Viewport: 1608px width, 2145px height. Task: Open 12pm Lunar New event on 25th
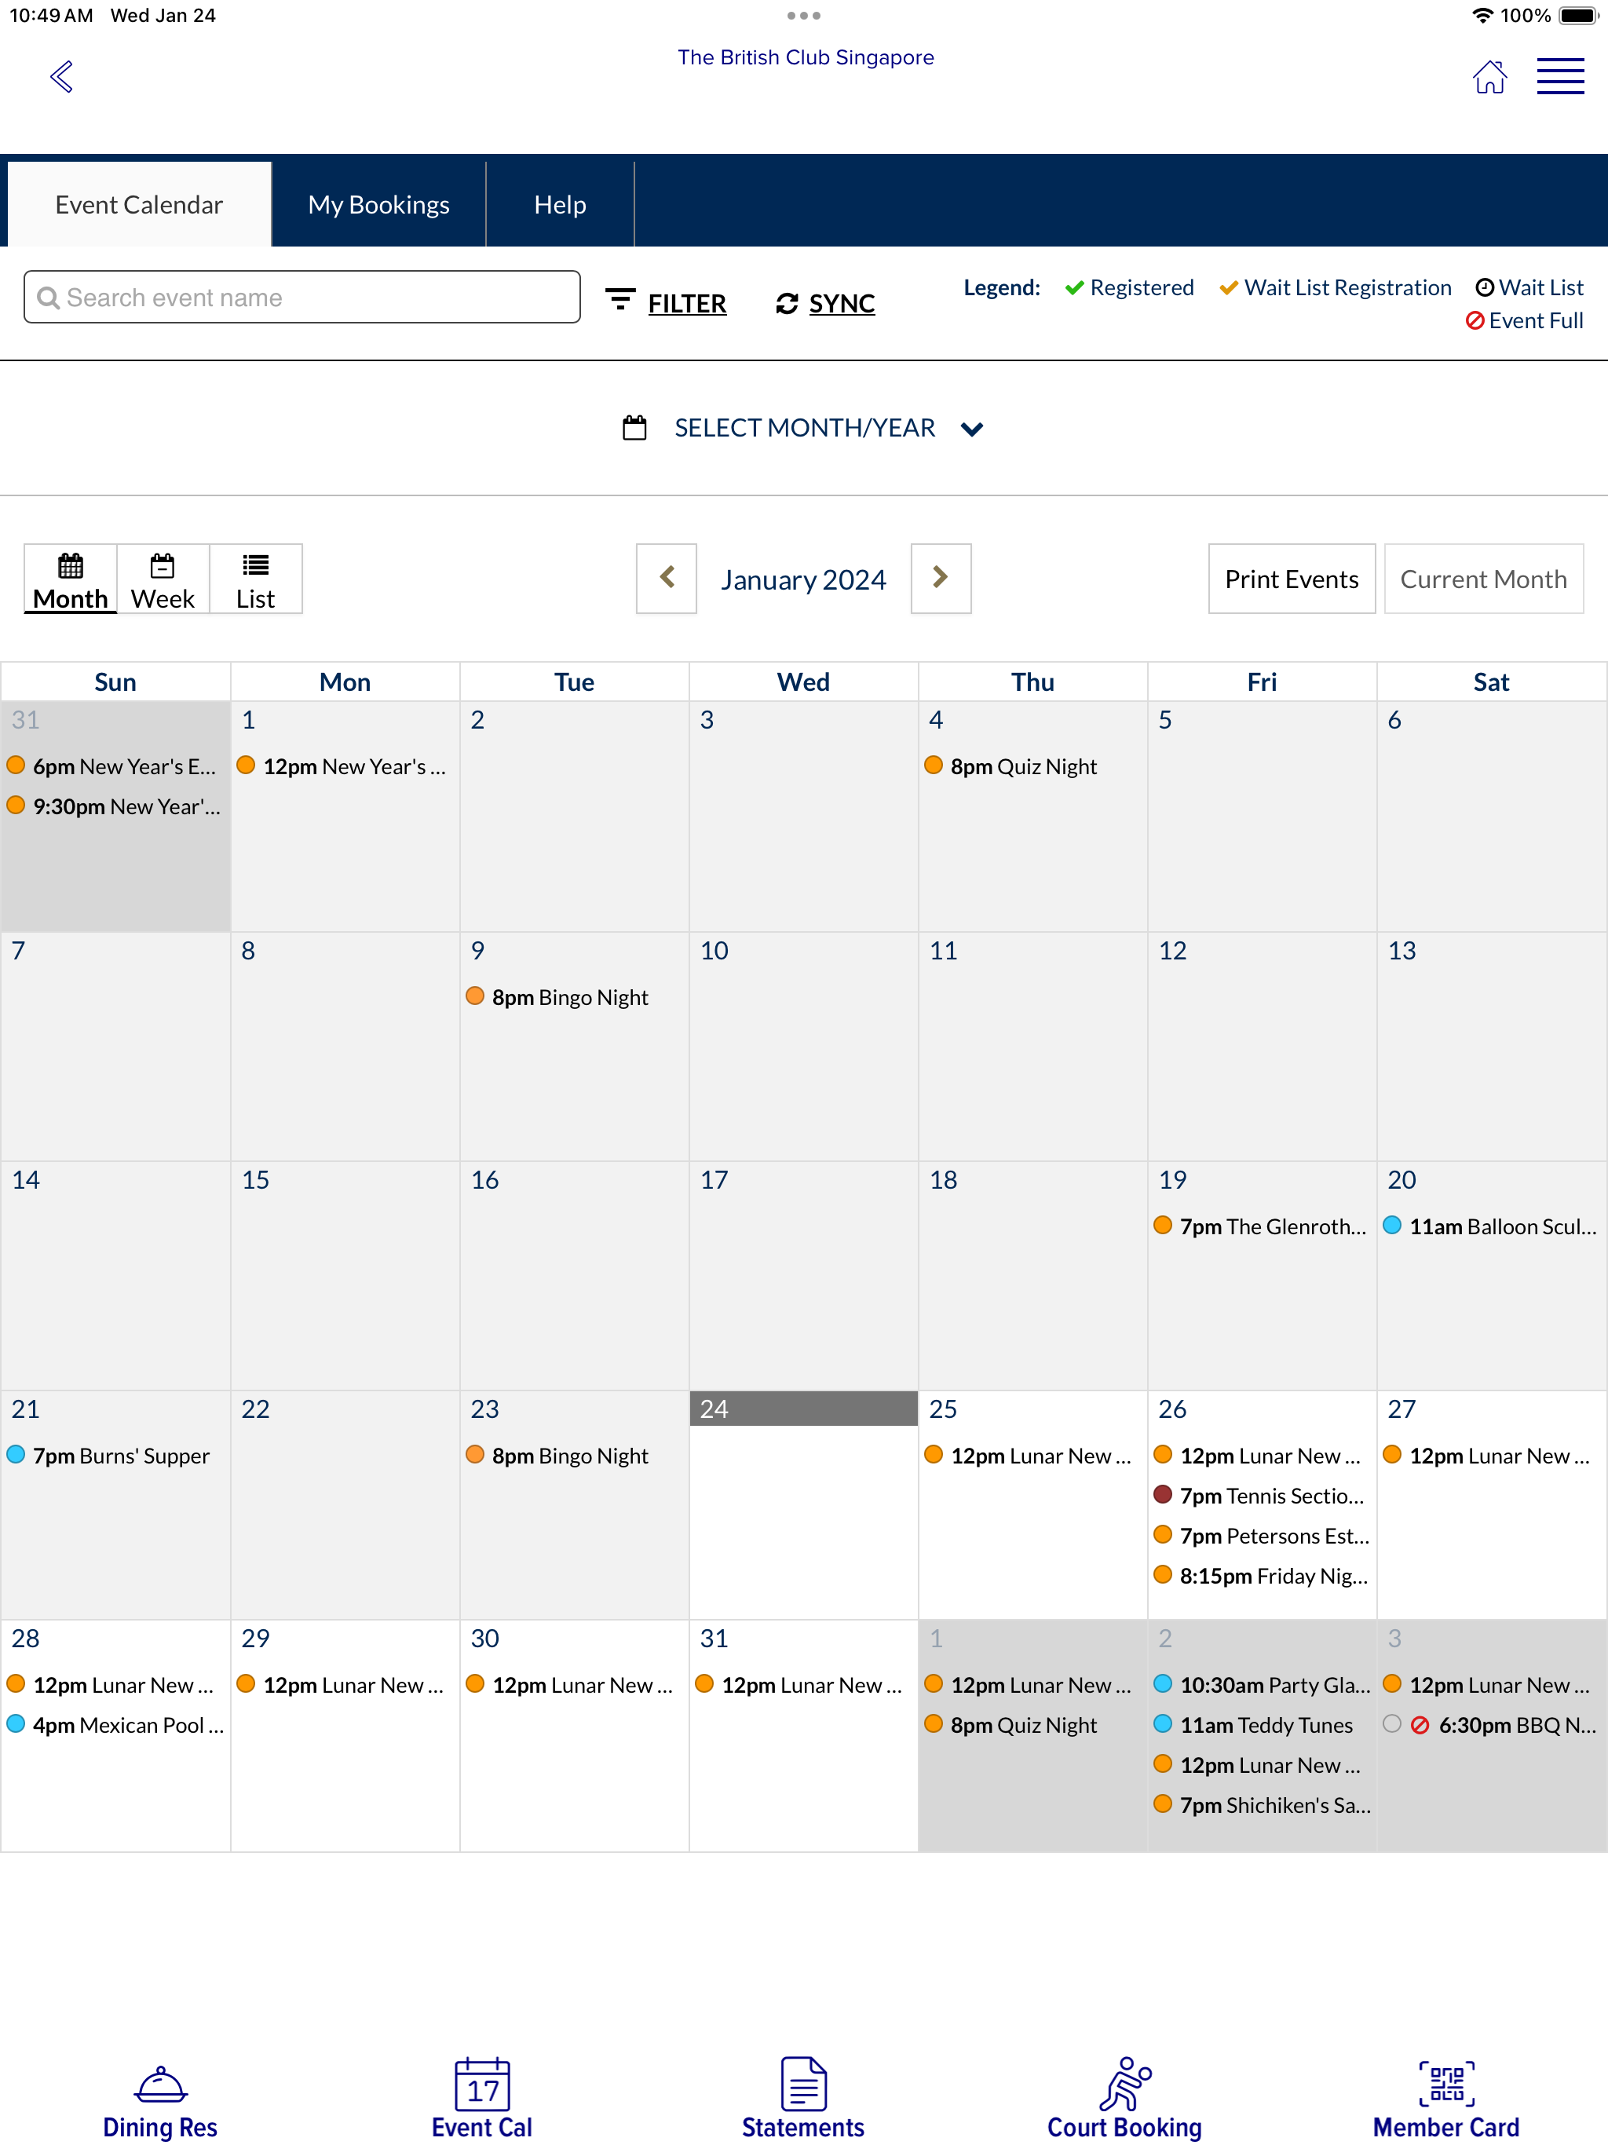[1028, 1456]
